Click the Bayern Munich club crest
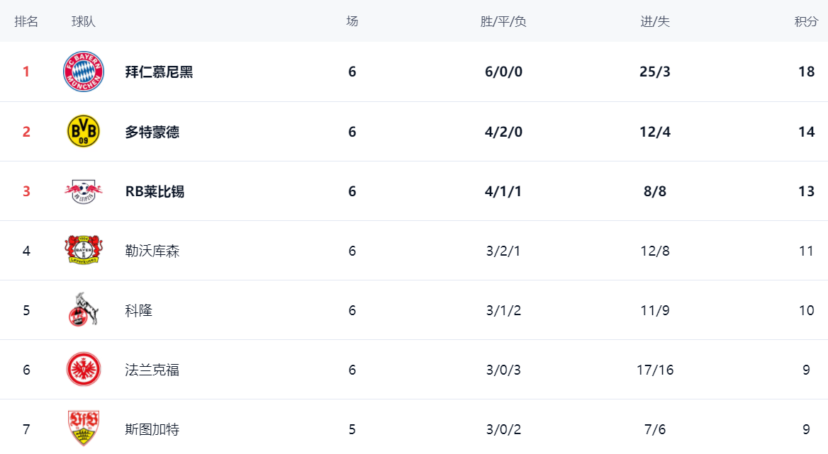 (x=84, y=72)
